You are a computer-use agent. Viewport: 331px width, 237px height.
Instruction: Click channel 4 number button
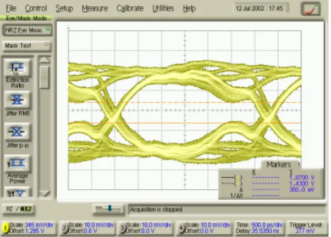click(181, 228)
